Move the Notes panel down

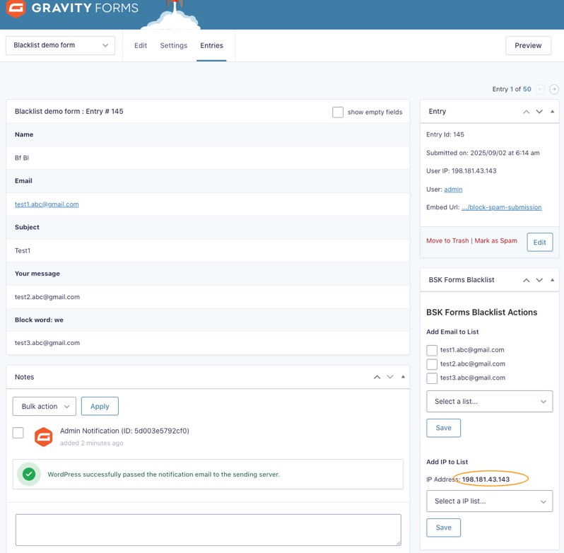coord(389,377)
